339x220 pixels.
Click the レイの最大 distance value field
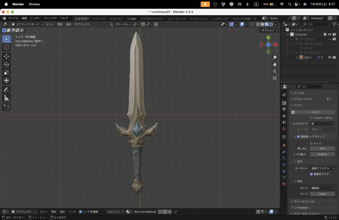tap(322, 154)
